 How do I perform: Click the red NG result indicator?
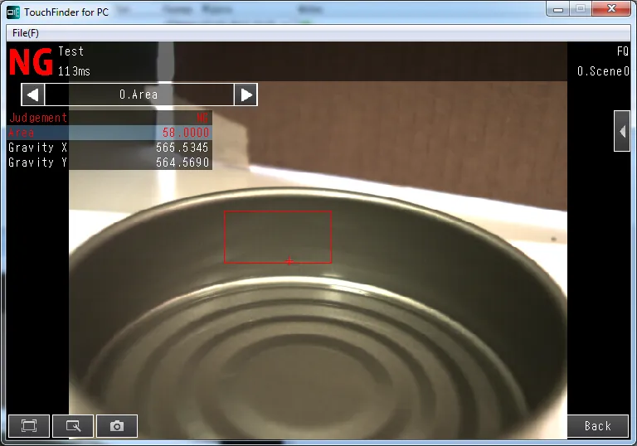click(31, 62)
